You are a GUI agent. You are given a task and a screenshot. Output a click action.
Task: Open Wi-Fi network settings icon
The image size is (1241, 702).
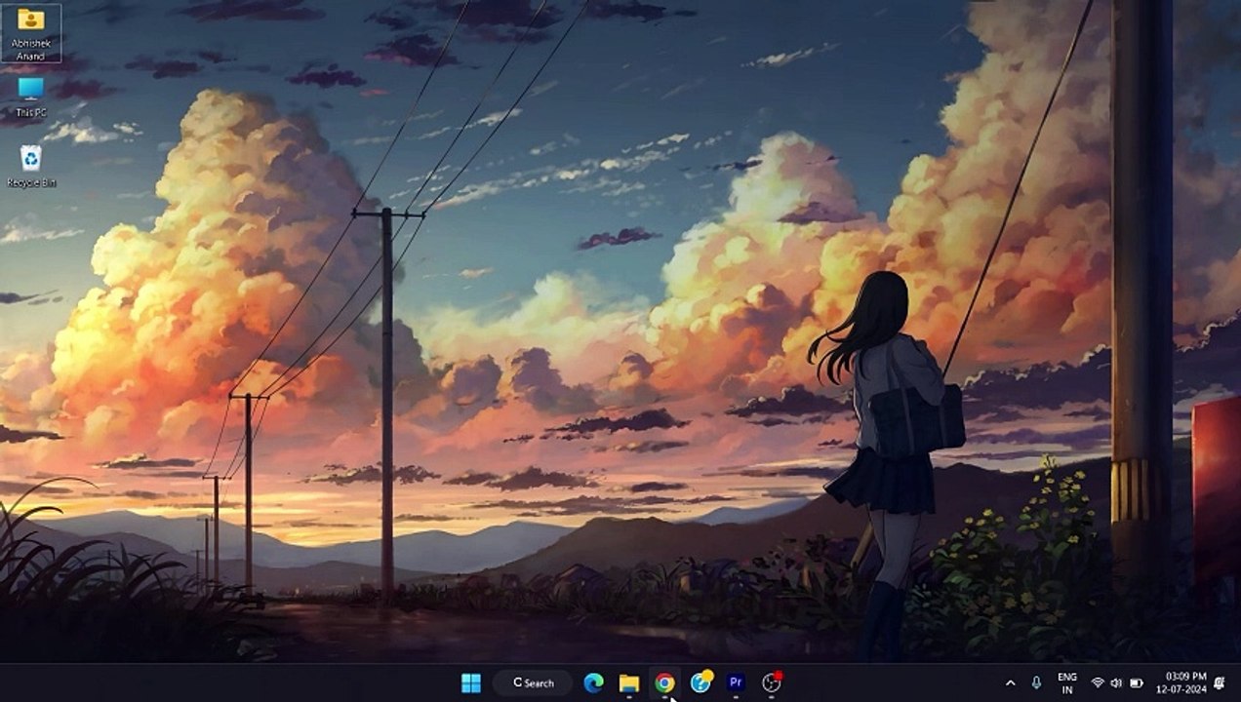(x=1098, y=682)
